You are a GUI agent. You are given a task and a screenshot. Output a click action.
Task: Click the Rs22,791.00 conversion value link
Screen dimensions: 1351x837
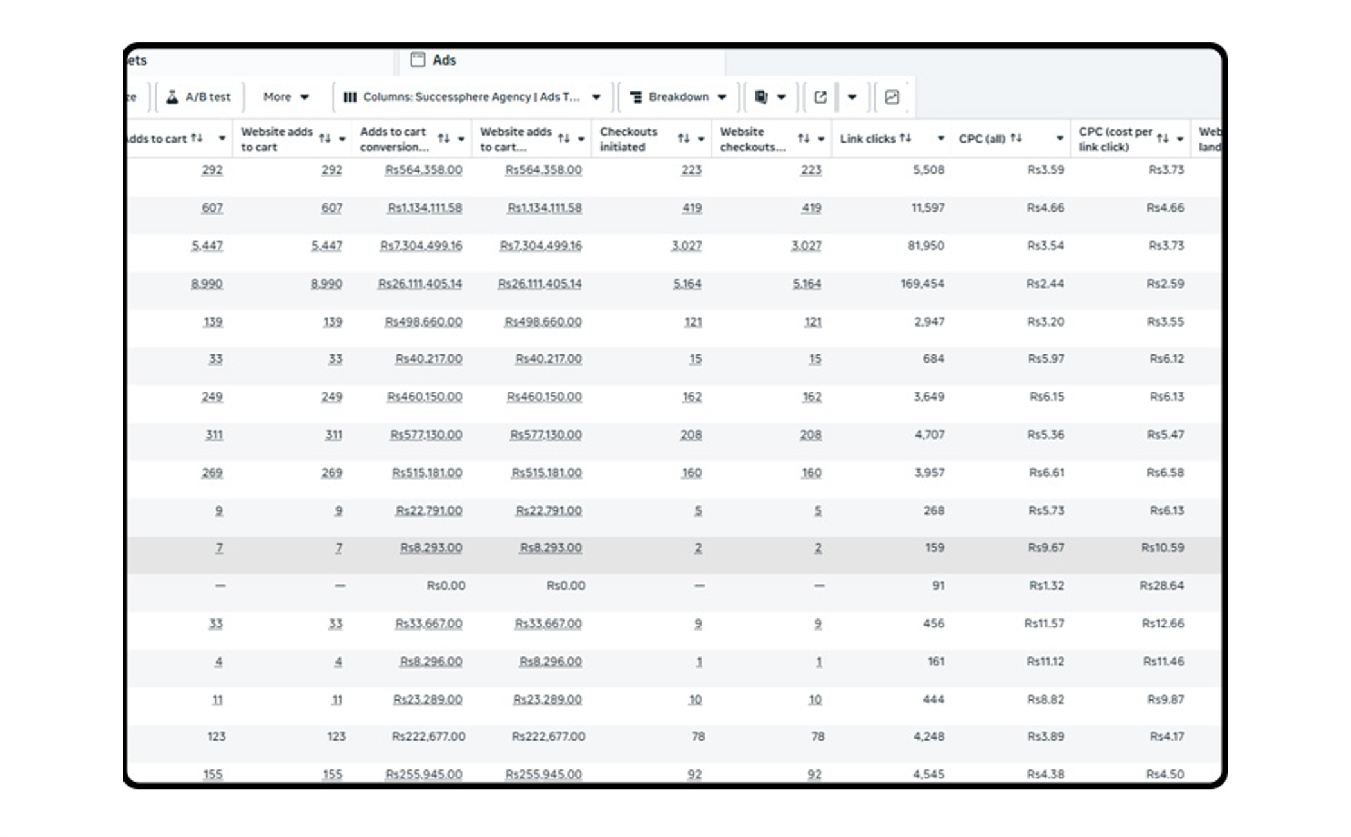(428, 510)
